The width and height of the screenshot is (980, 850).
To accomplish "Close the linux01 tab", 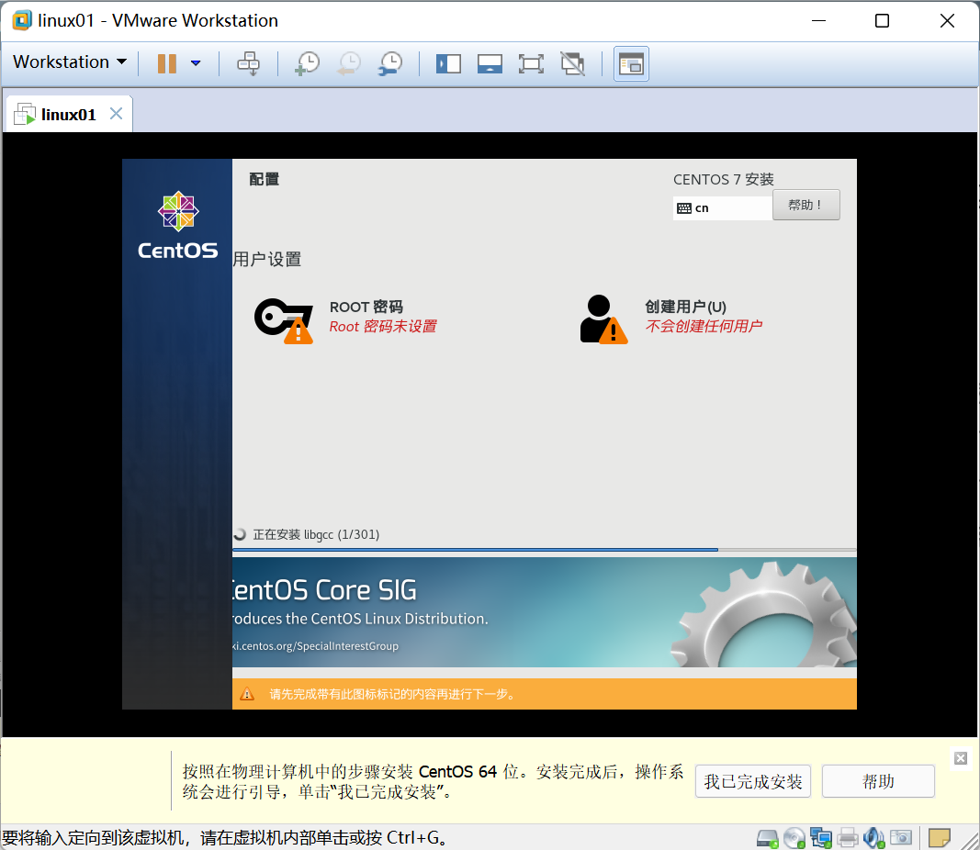I will click(117, 114).
